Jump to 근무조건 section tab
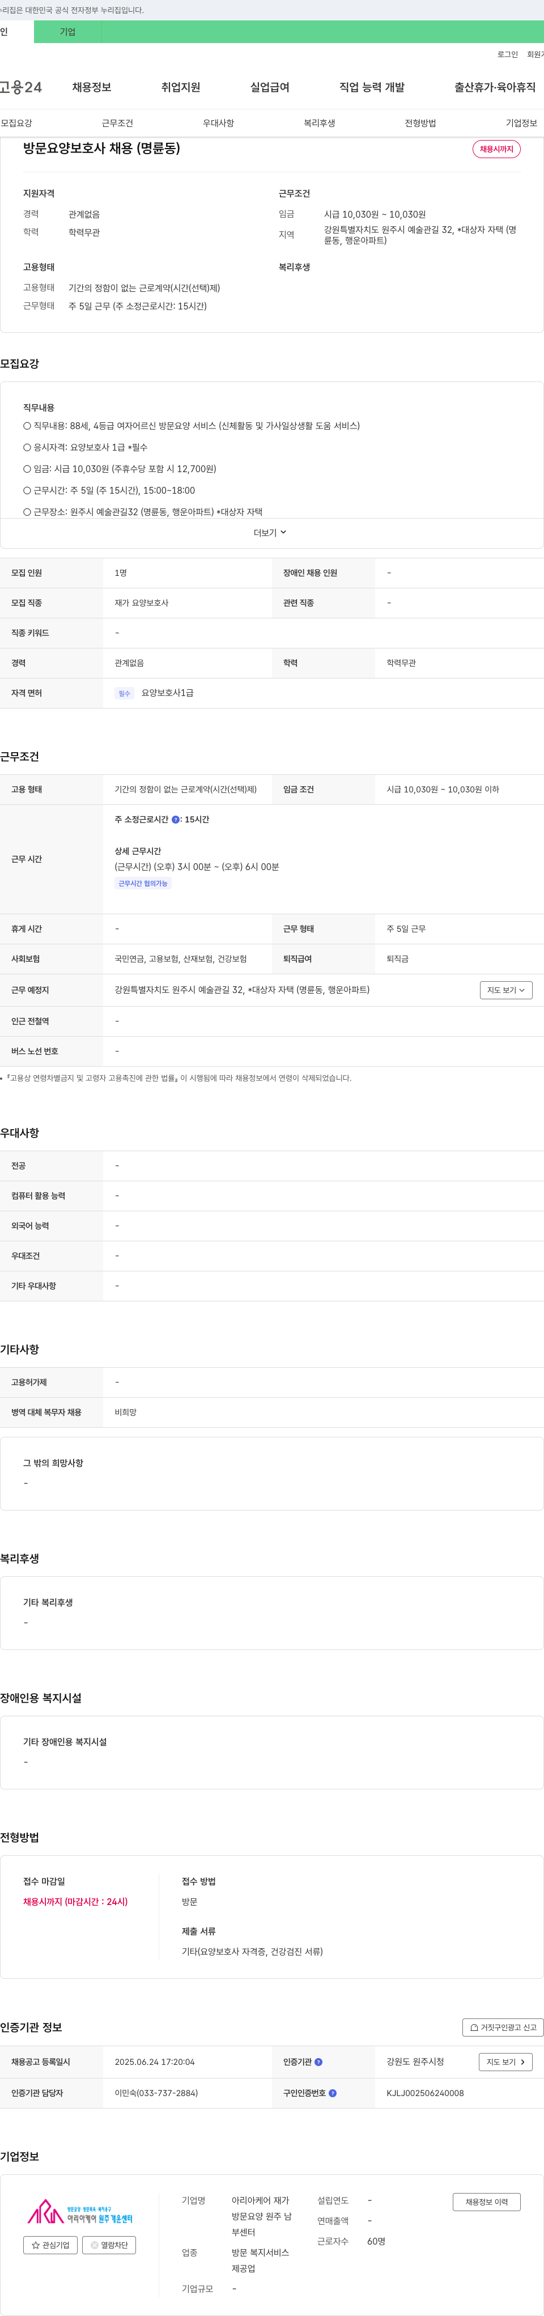This screenshot has width=544, height=2316. 117,123
